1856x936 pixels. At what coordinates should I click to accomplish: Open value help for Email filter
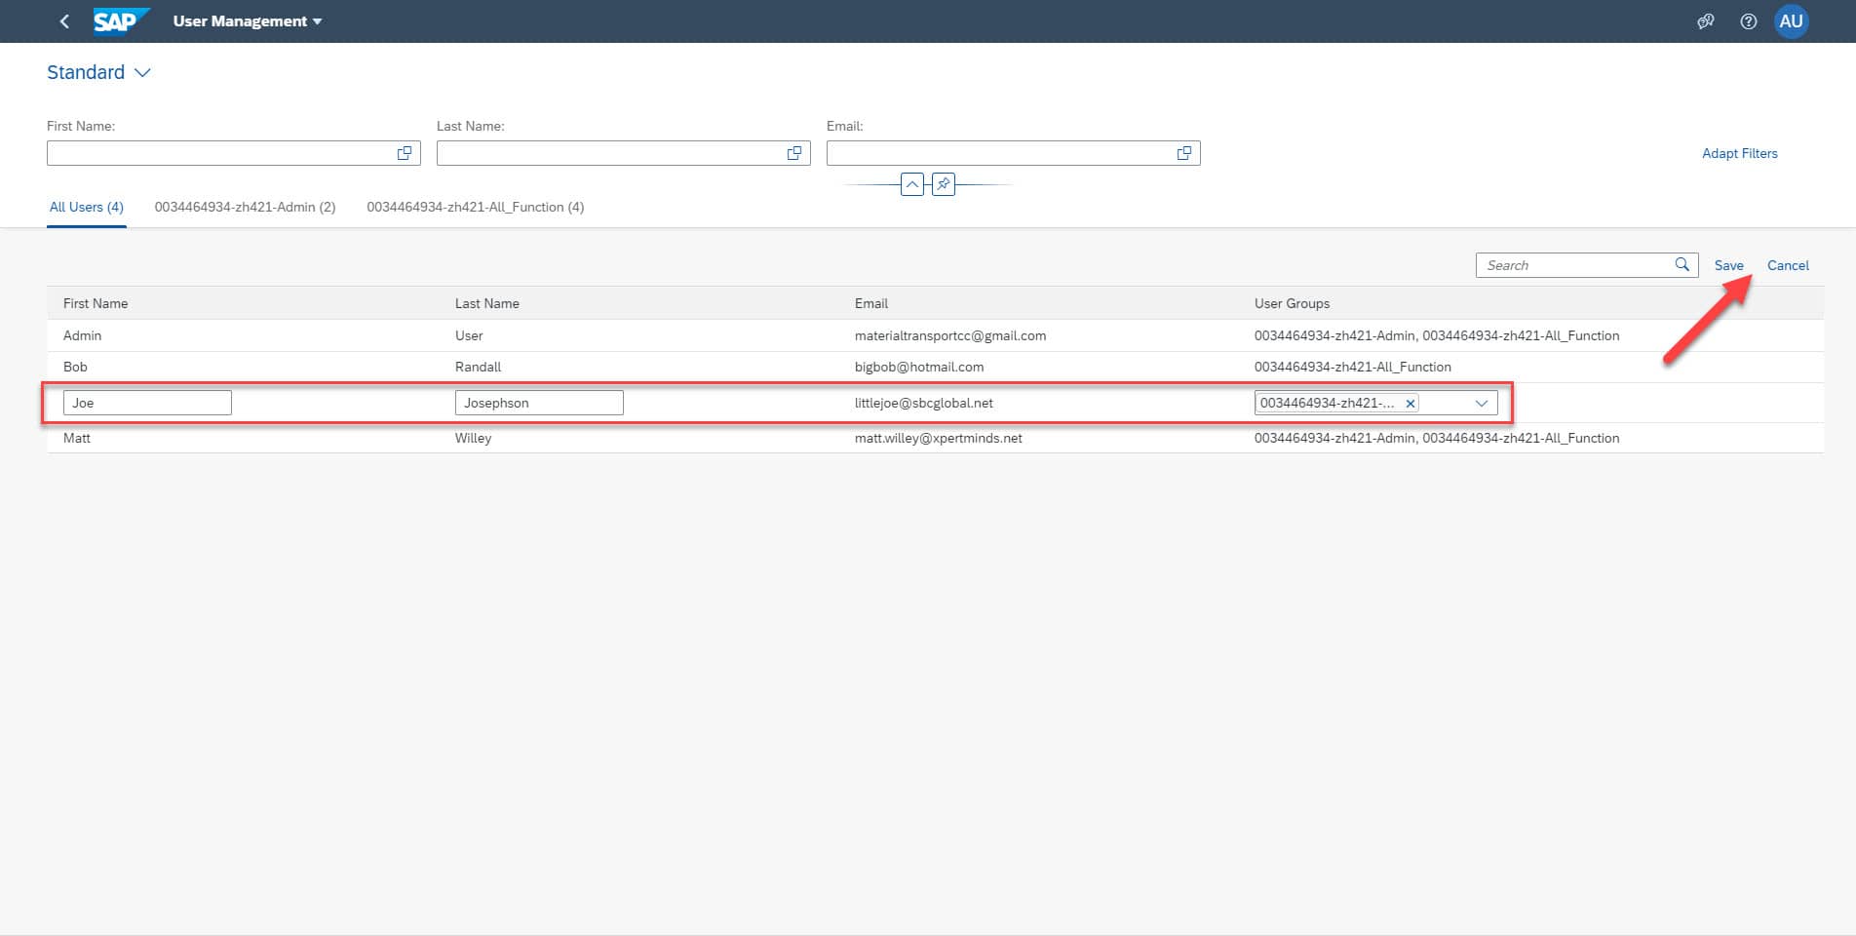tap(1184, 153)
